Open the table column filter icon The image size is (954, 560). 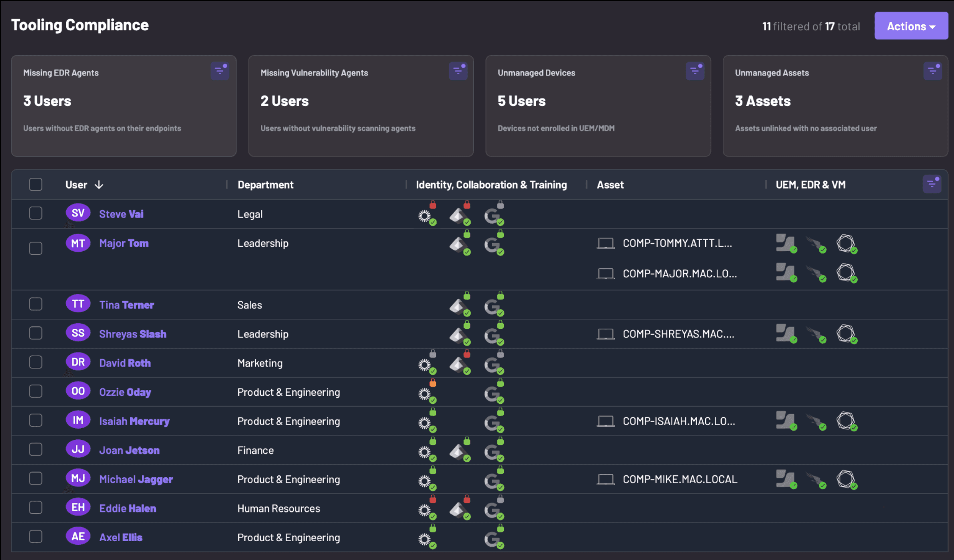pos(932,184)
